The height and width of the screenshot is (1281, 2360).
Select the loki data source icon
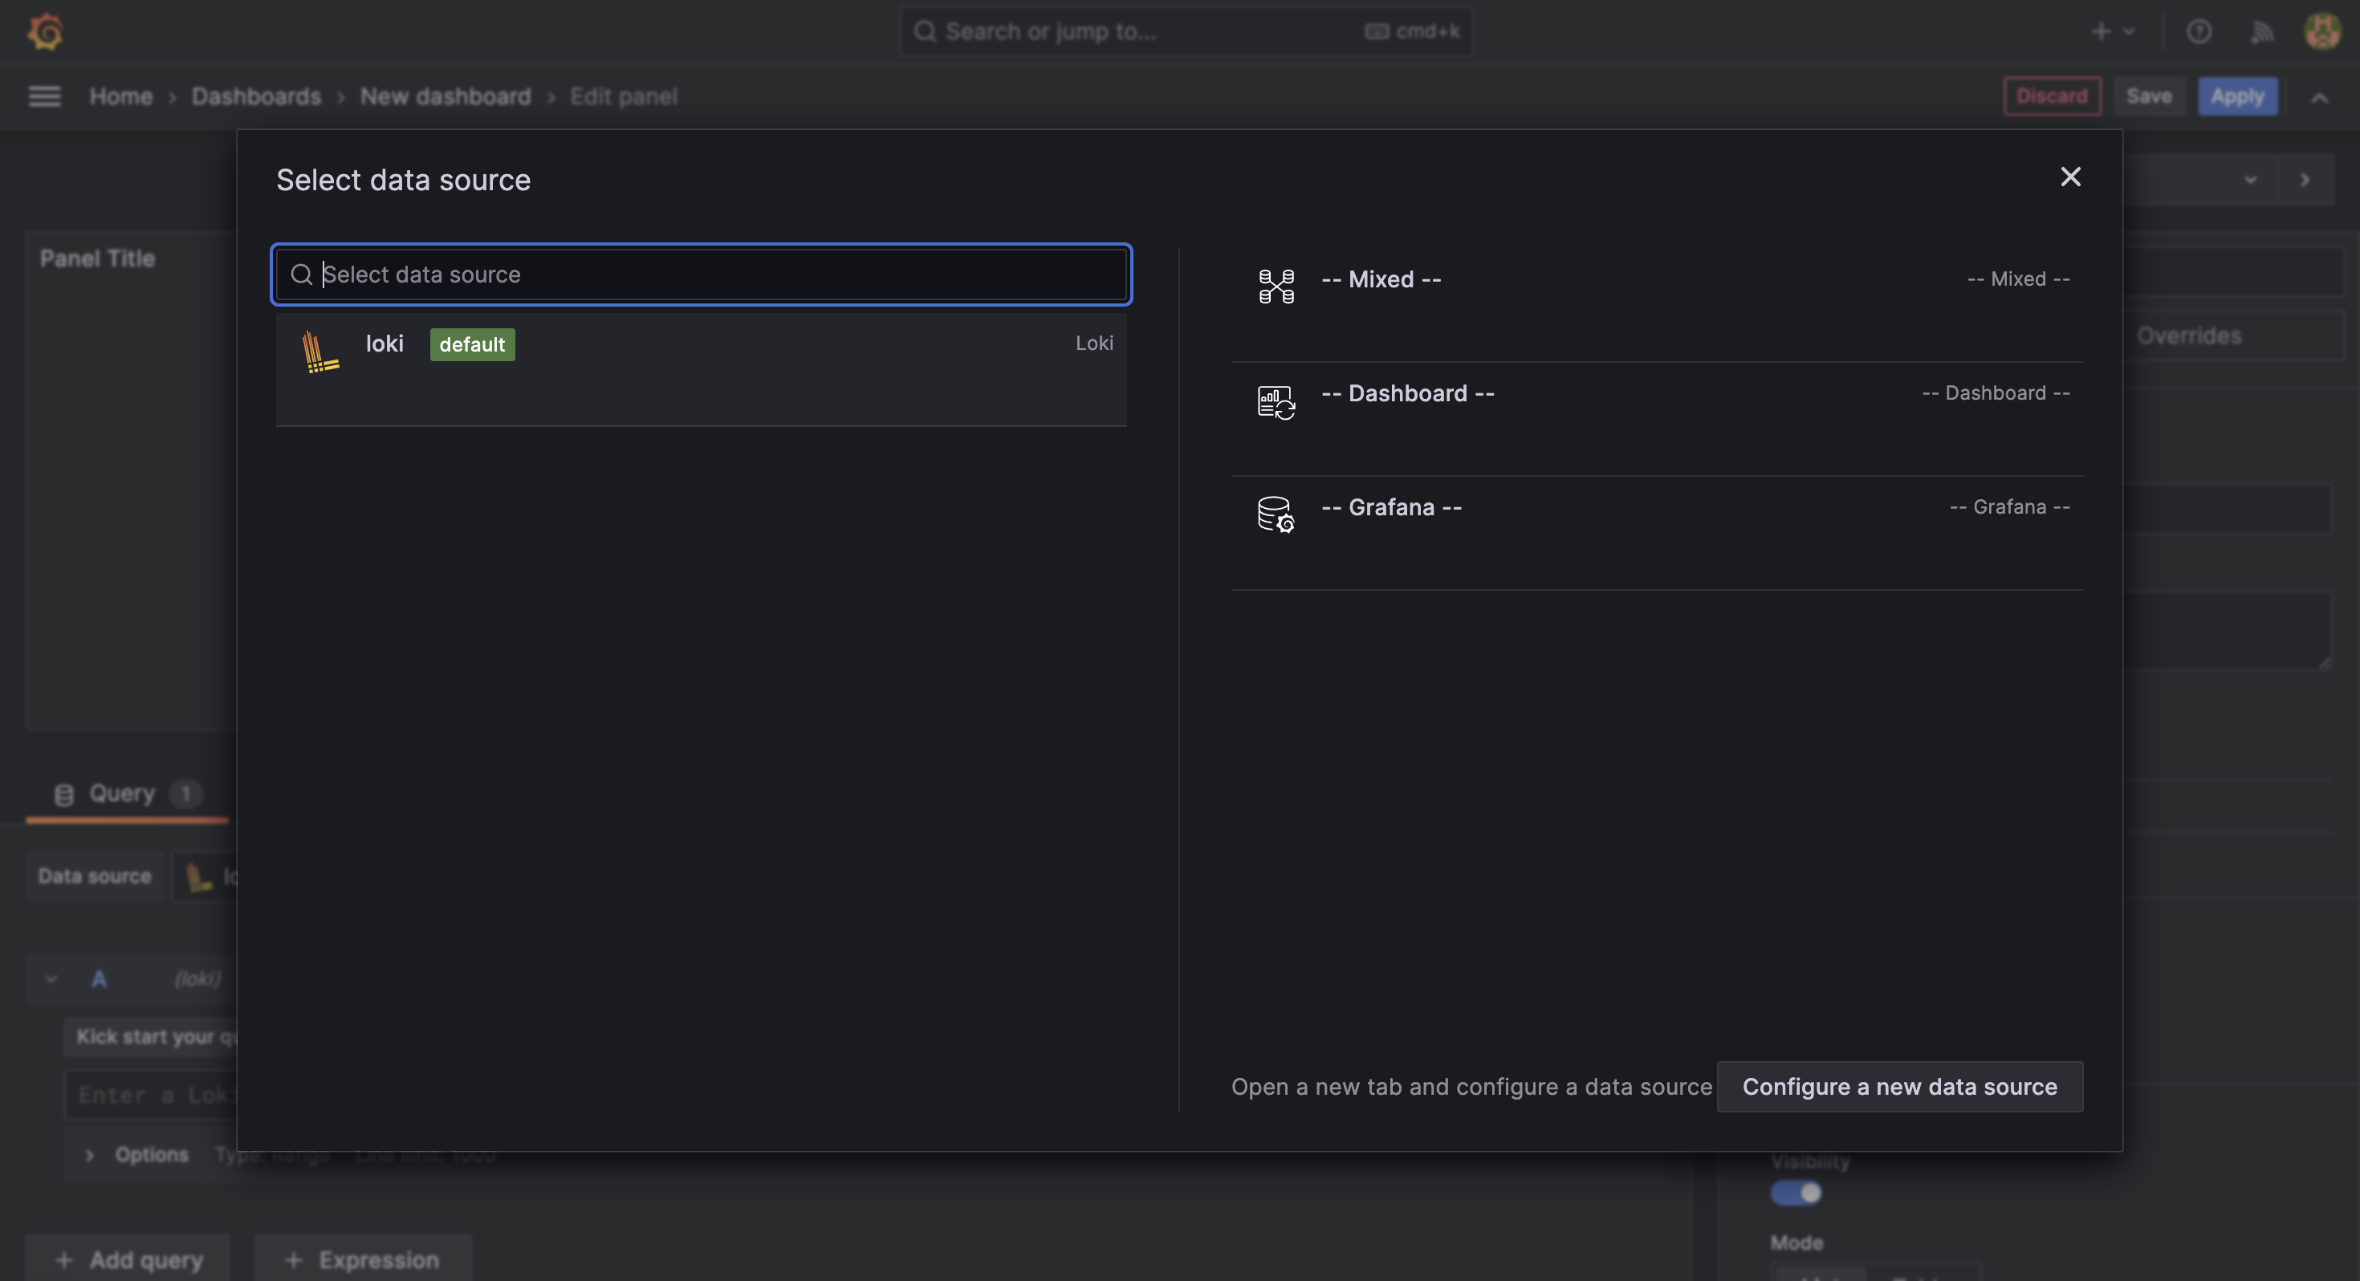[x=319, y=352]
